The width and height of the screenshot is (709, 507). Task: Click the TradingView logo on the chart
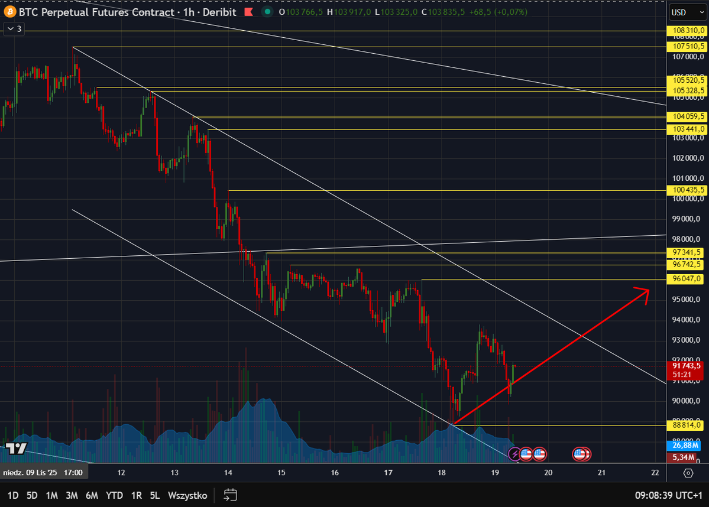[x=16, y=448]
